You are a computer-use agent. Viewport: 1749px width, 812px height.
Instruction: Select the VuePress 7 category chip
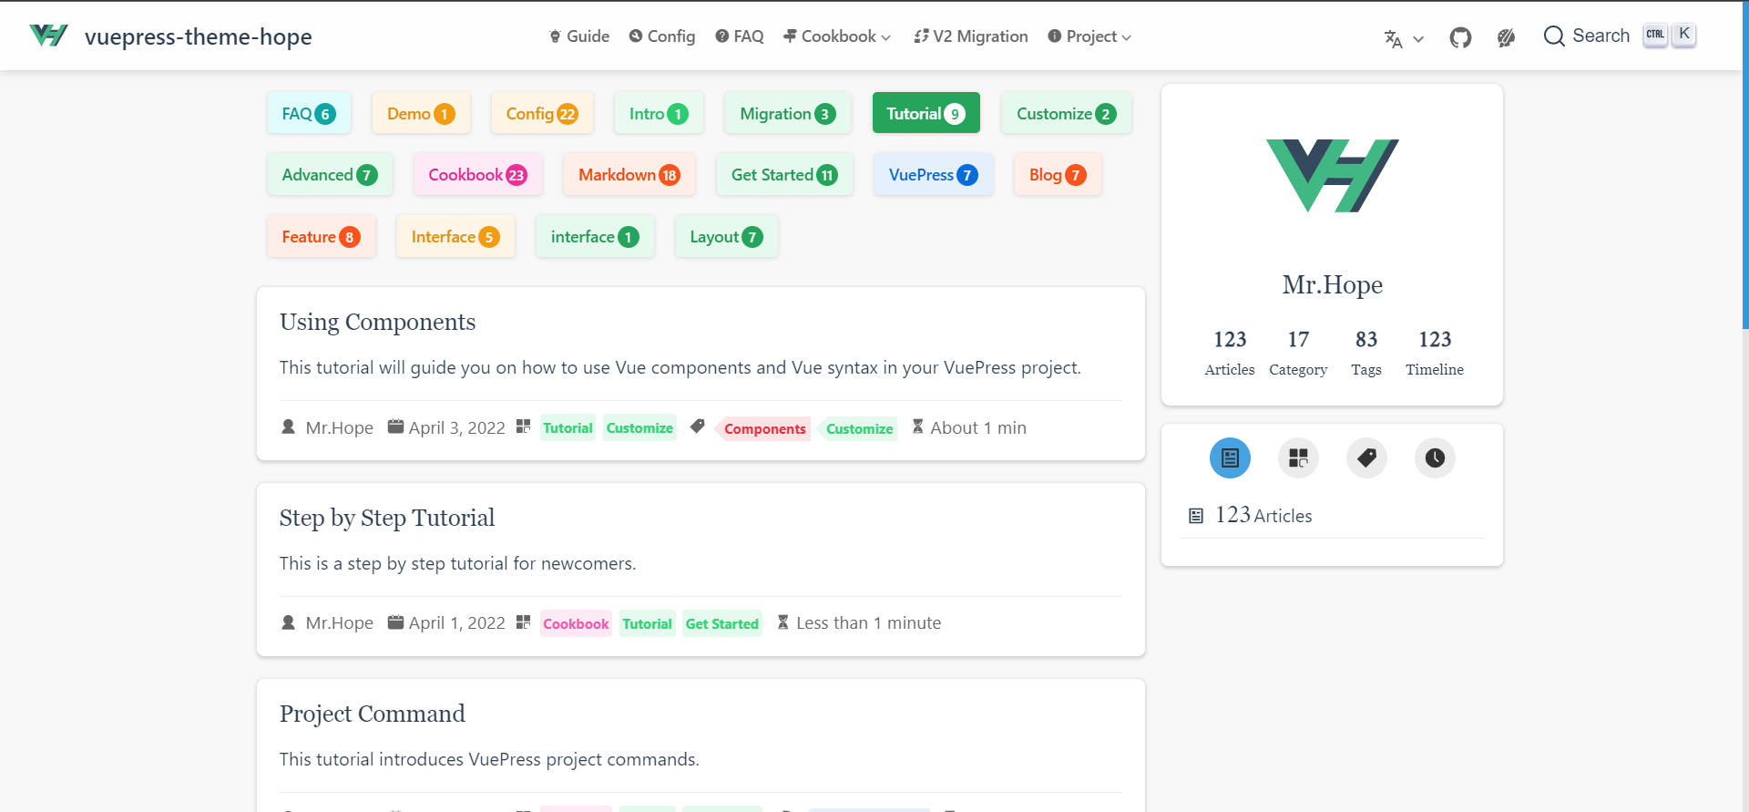[x=934, y=174]
